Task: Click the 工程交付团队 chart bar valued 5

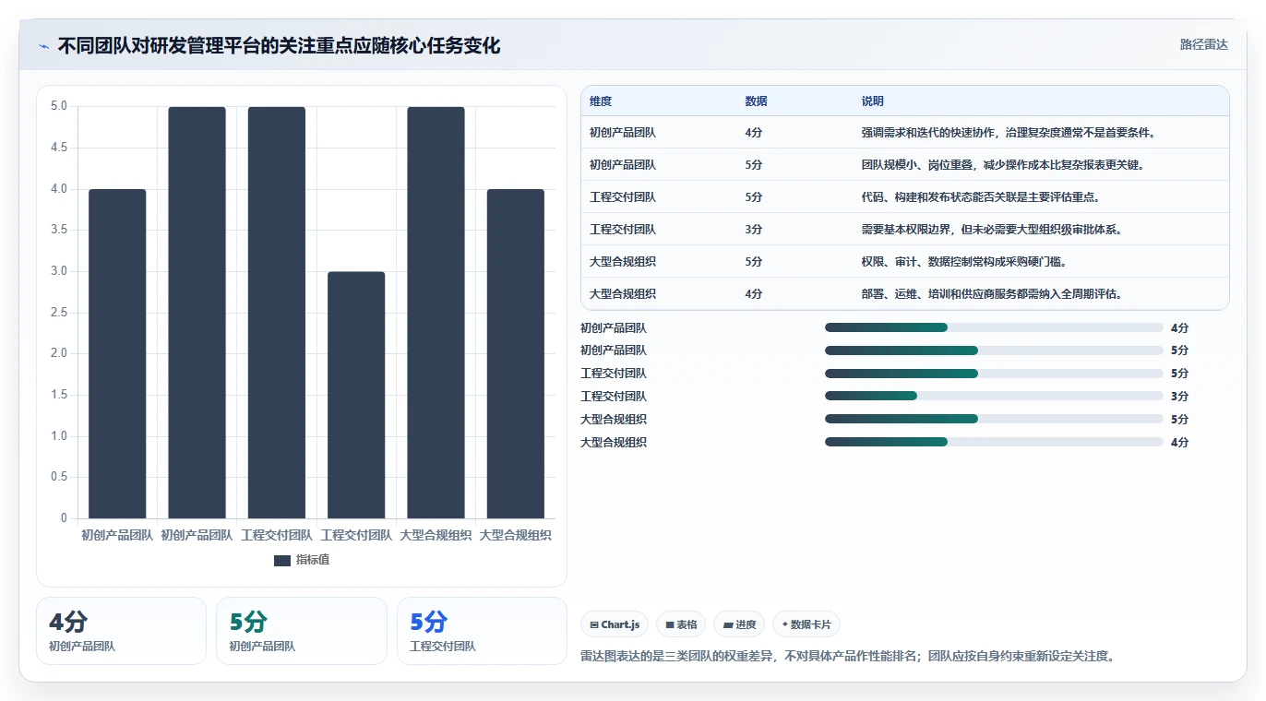Action: click(277, 313)
